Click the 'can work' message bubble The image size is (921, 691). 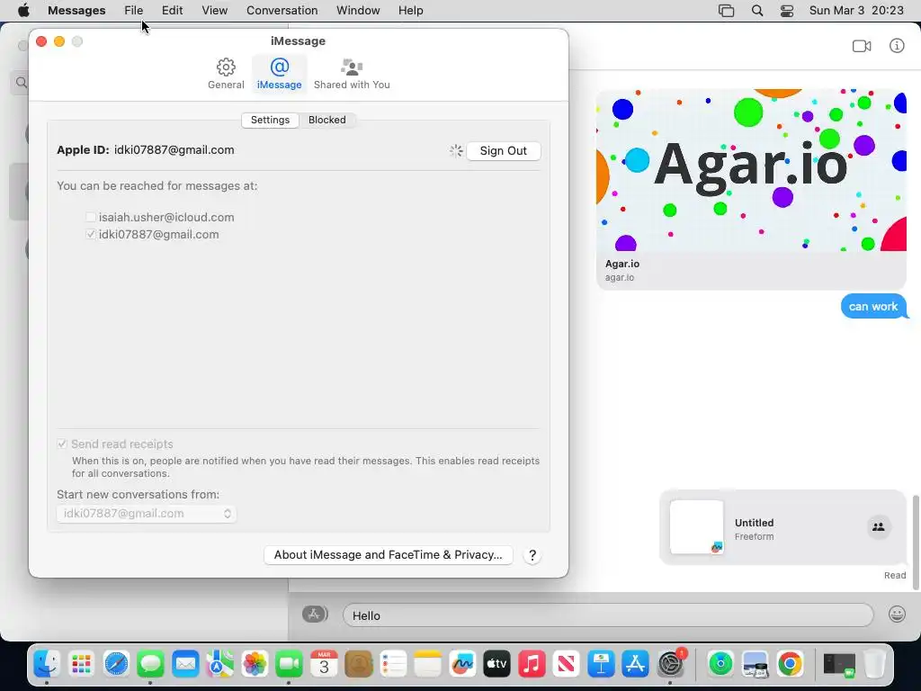pyautogui.click(x=873, y=306)
